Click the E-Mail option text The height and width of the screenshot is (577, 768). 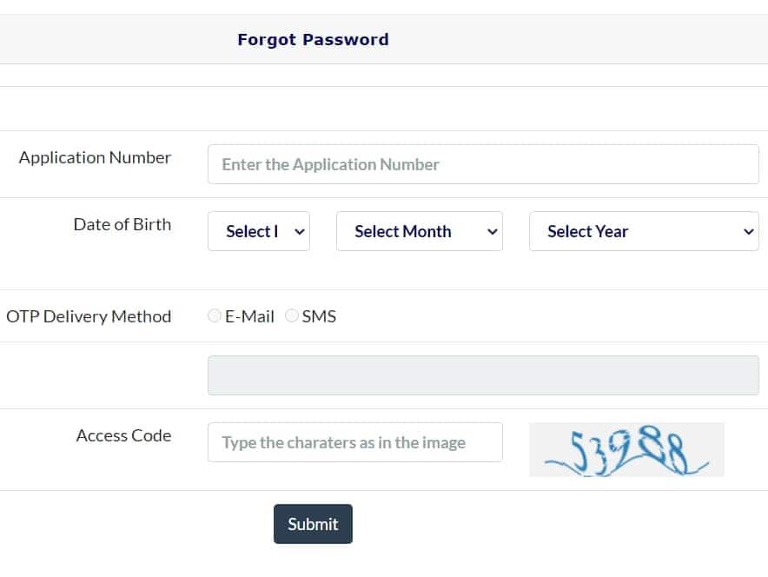(x=249, y=316)
